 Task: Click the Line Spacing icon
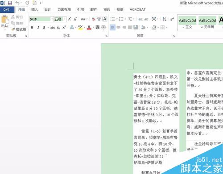coord(143,28)
